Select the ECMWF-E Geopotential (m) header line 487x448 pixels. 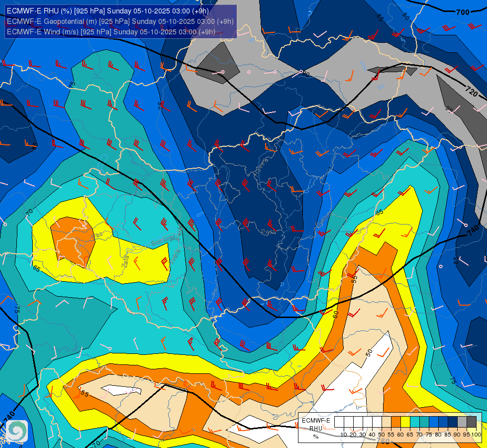[x=120, y=21]
